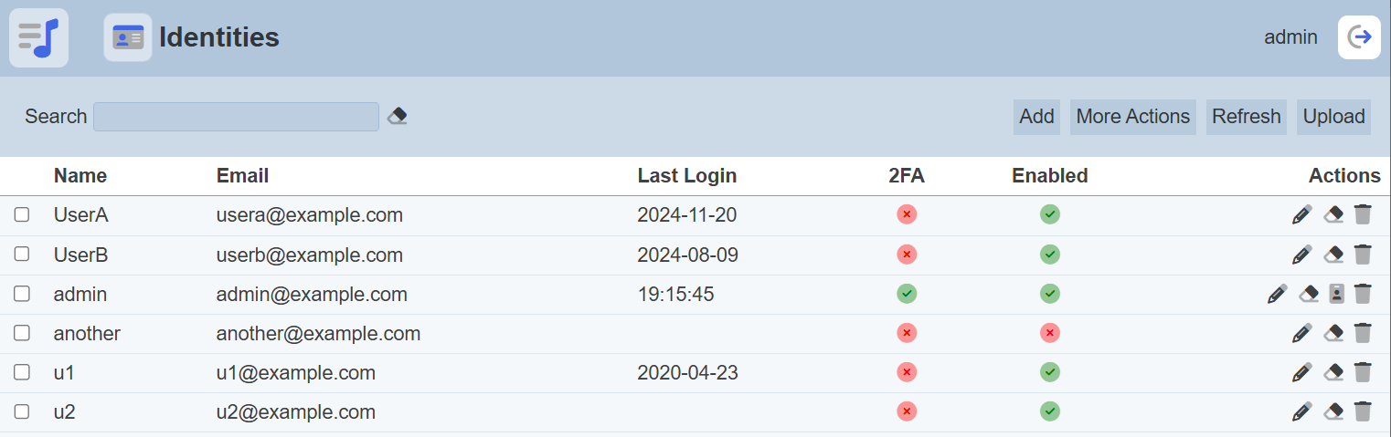Select the UserA row checkbox
Viewport: 1391px width, 437px height.
point(22,215)
